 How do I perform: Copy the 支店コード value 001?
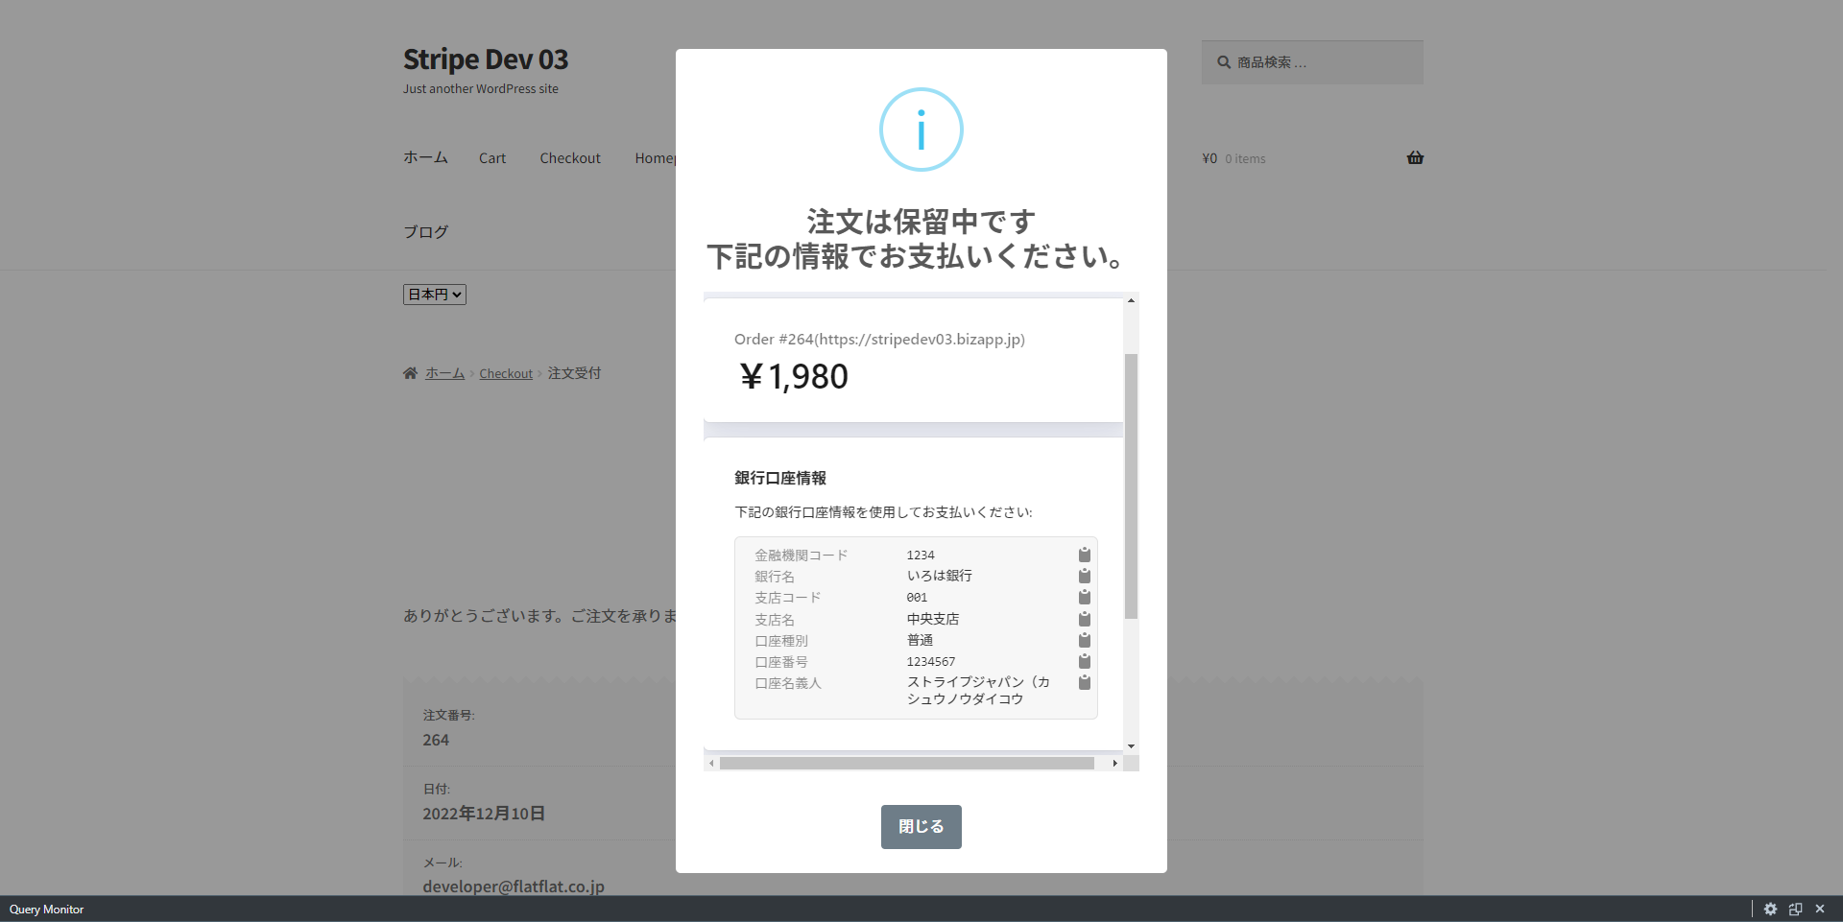point(1084,597)
